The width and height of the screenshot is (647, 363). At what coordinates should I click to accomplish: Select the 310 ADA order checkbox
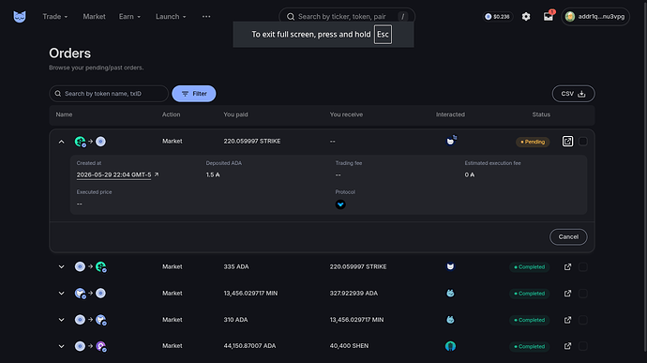click(583, 320)
